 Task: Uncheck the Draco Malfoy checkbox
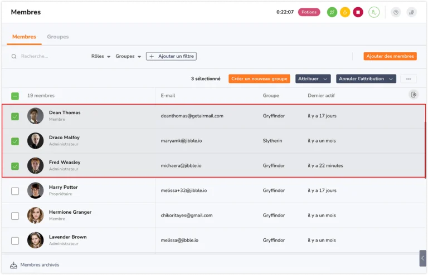(x=15, y=141)
